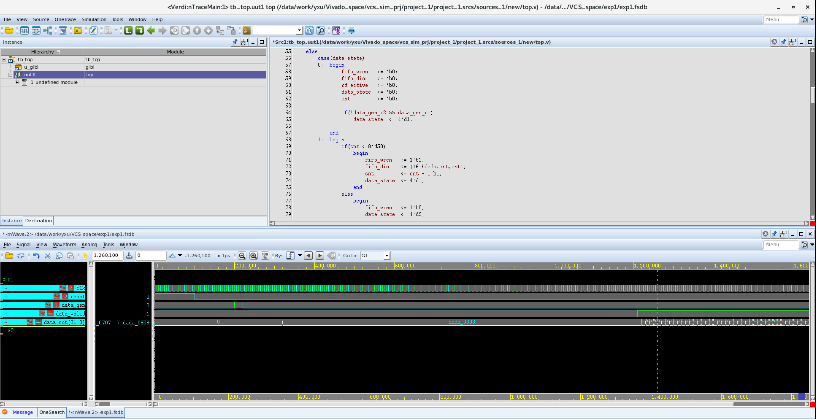The height and width of the screenshot is (419, 816).
Task: Search backward arrow in nWave toolbar
Action: point(309,256)
